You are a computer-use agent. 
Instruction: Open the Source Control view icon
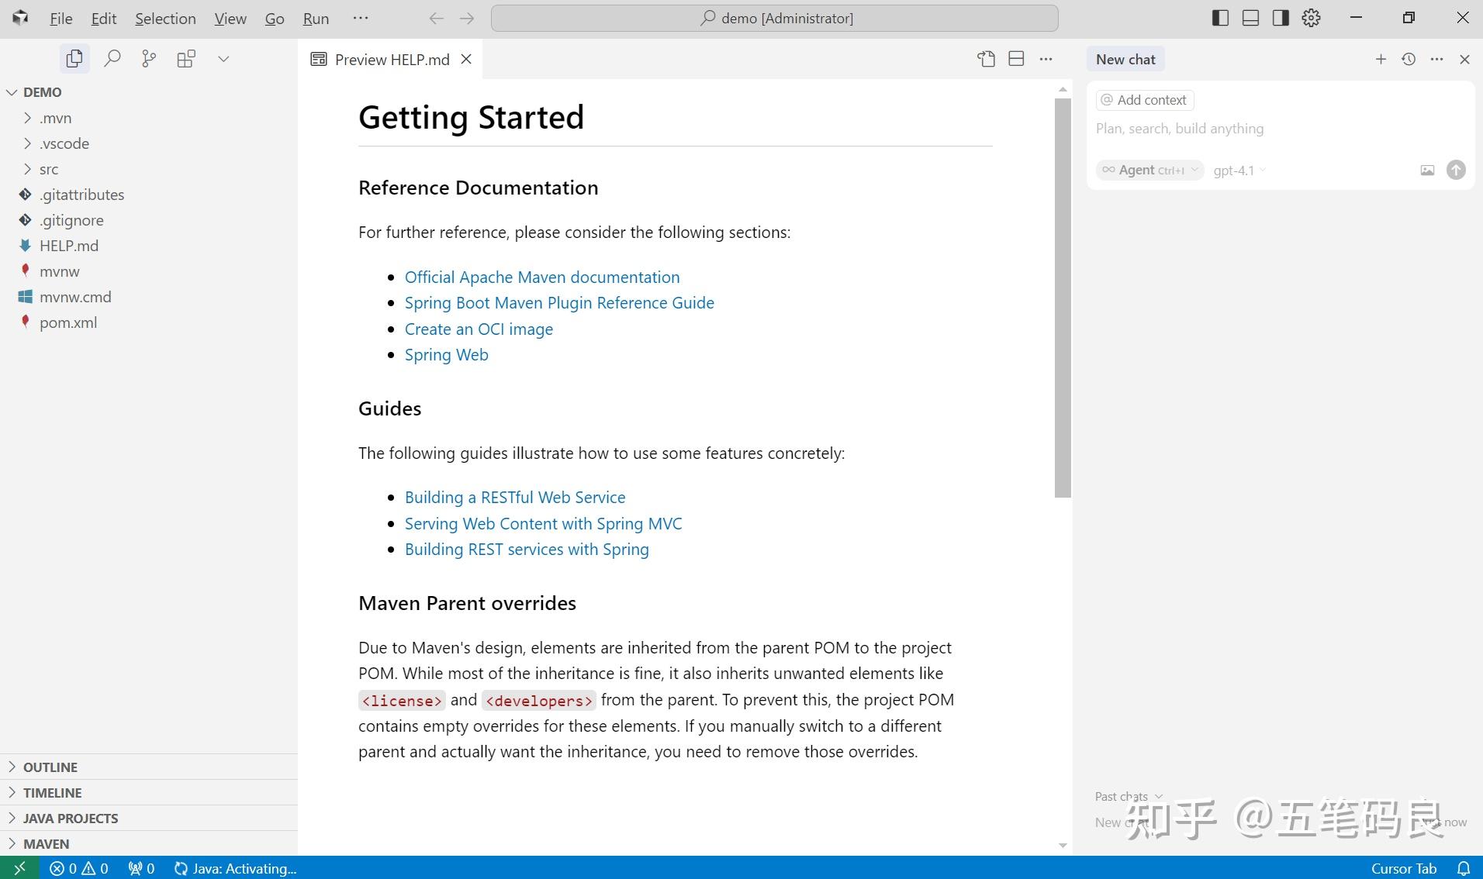point(149,59)
